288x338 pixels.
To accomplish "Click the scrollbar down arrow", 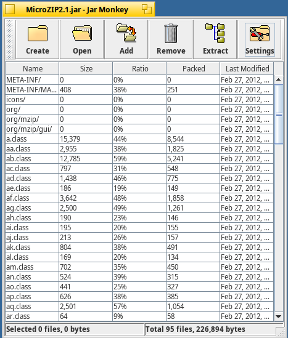I will pyautogui.click(x=279, y=316).
